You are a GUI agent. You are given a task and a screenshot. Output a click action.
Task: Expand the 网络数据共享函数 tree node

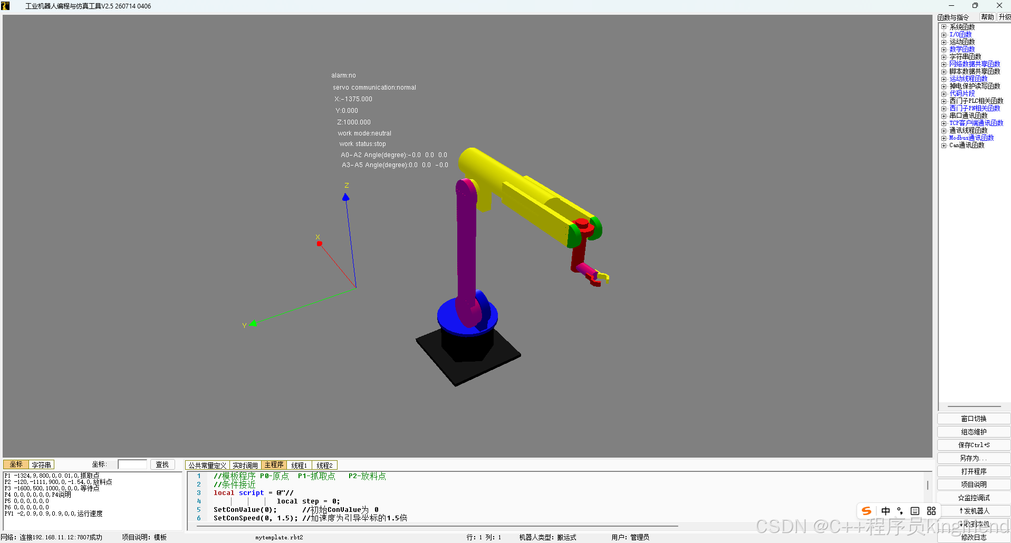[x=944, y=64]
